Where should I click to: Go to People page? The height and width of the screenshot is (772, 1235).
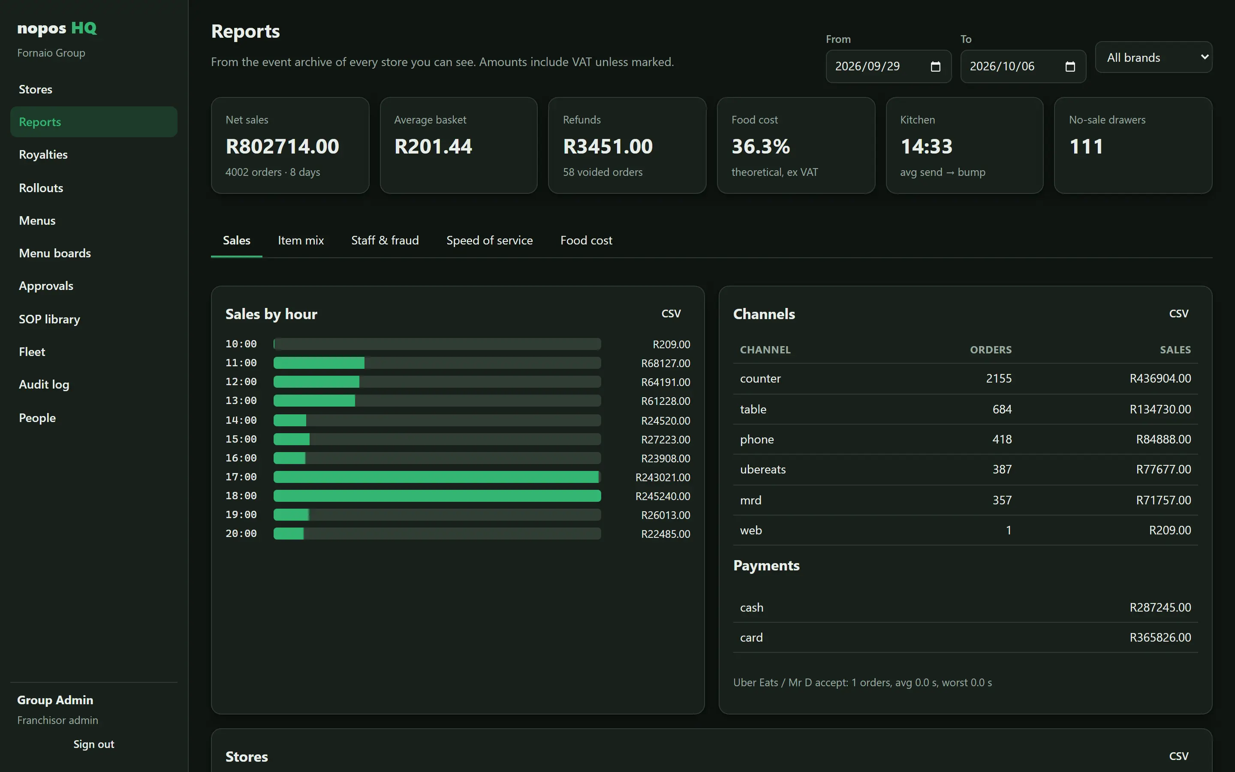(94, 418)
